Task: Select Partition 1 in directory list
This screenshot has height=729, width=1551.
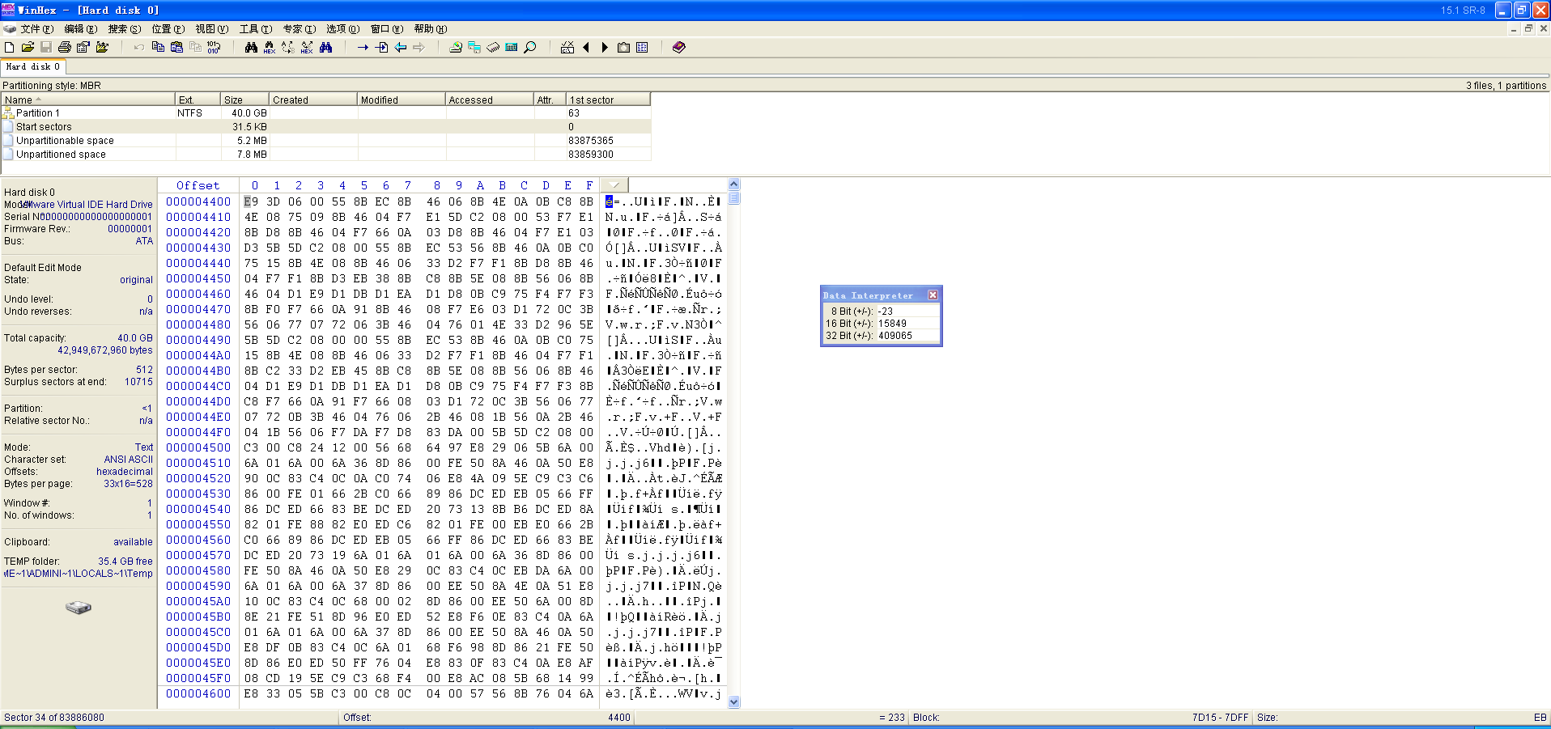Action: pos(38,113)
